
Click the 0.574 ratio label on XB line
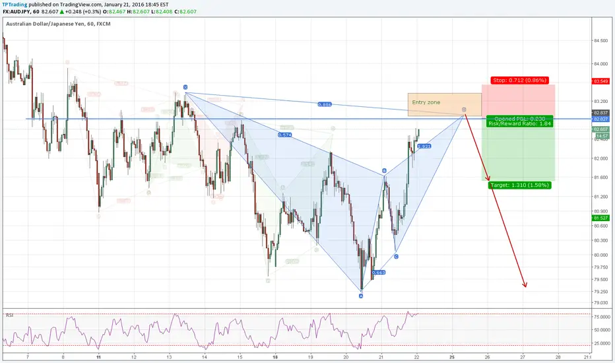(285, 135)
